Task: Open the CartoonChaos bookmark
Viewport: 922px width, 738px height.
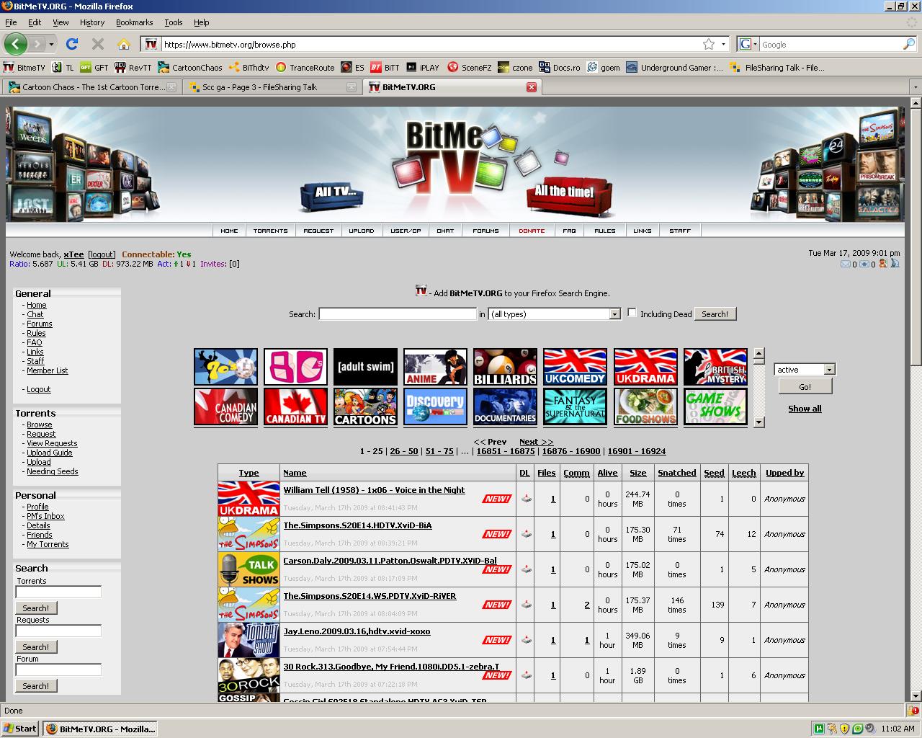Action: (190, 68)
